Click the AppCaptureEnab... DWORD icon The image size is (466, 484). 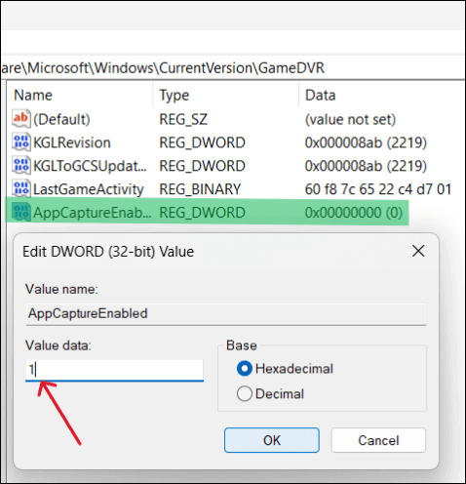21,213
